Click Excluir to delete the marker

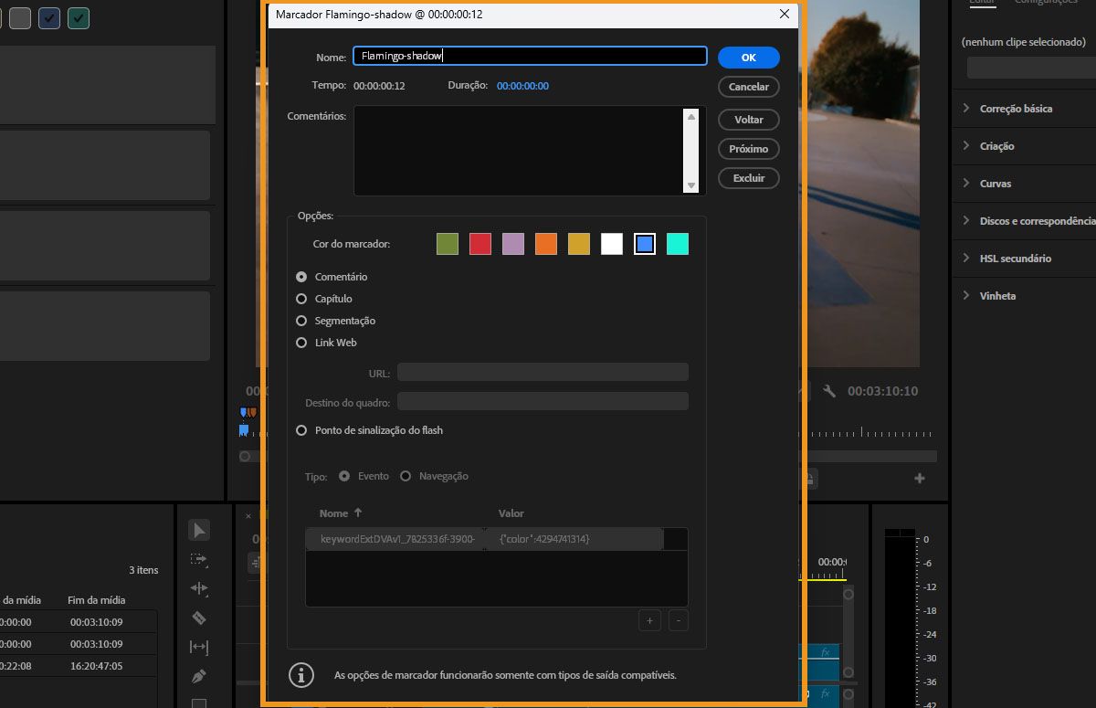click(748, 178)
